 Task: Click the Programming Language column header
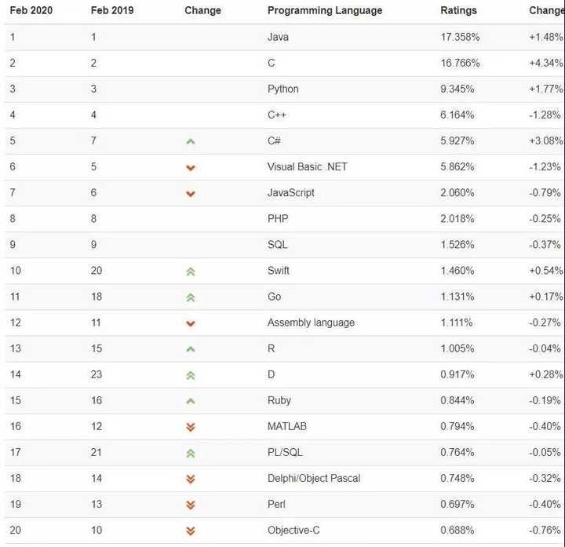(x=325, y=11)
